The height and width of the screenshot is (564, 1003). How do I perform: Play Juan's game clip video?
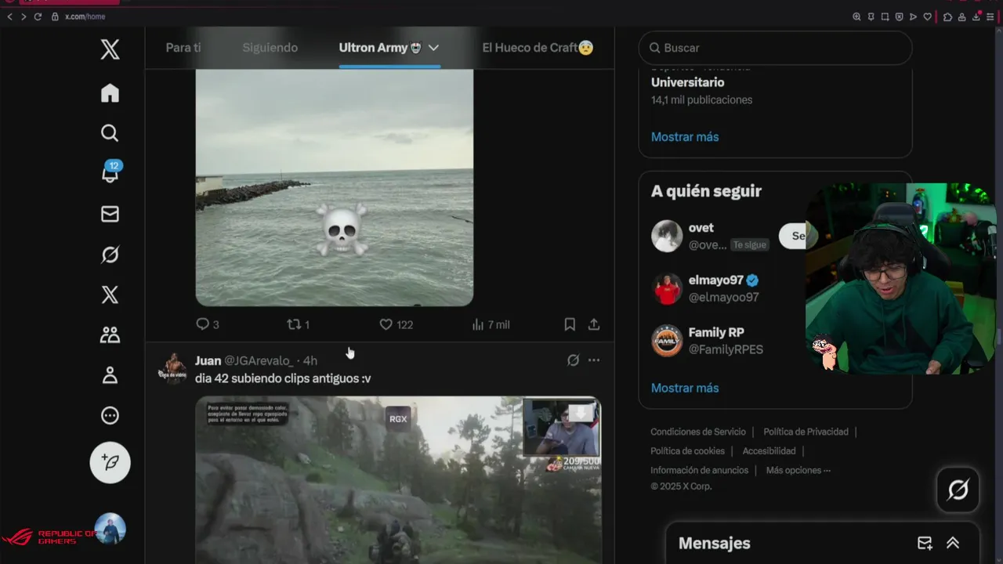click(398, 479)
